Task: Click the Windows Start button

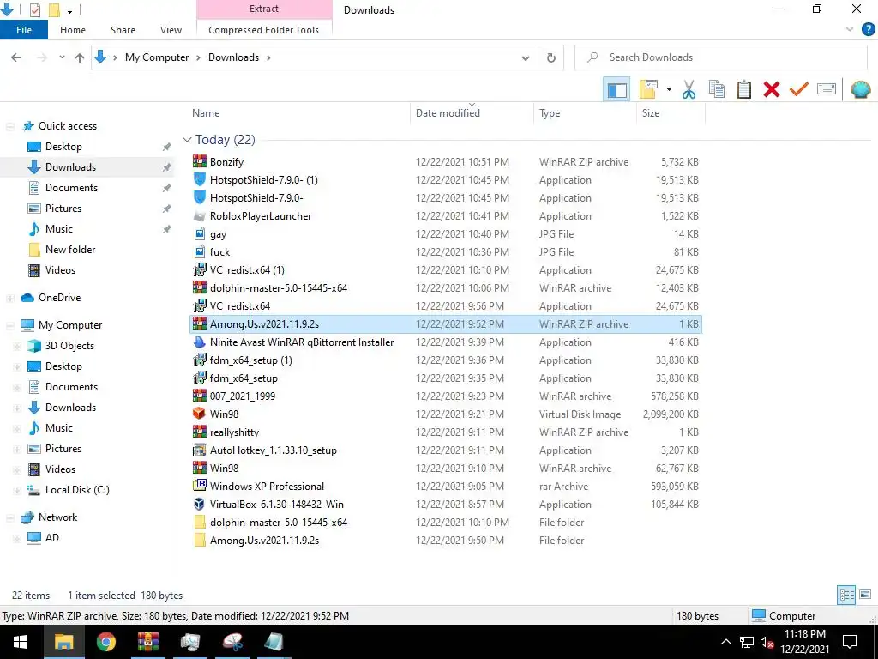Action: (21, 642)
